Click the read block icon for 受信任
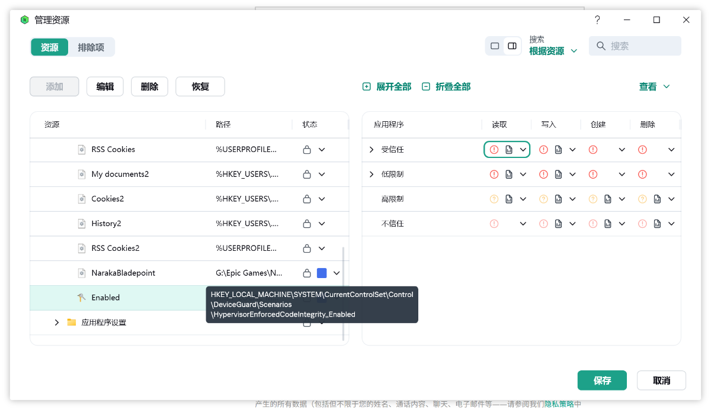The width and height of the screenshot is (711, 410). coord(494,150)
